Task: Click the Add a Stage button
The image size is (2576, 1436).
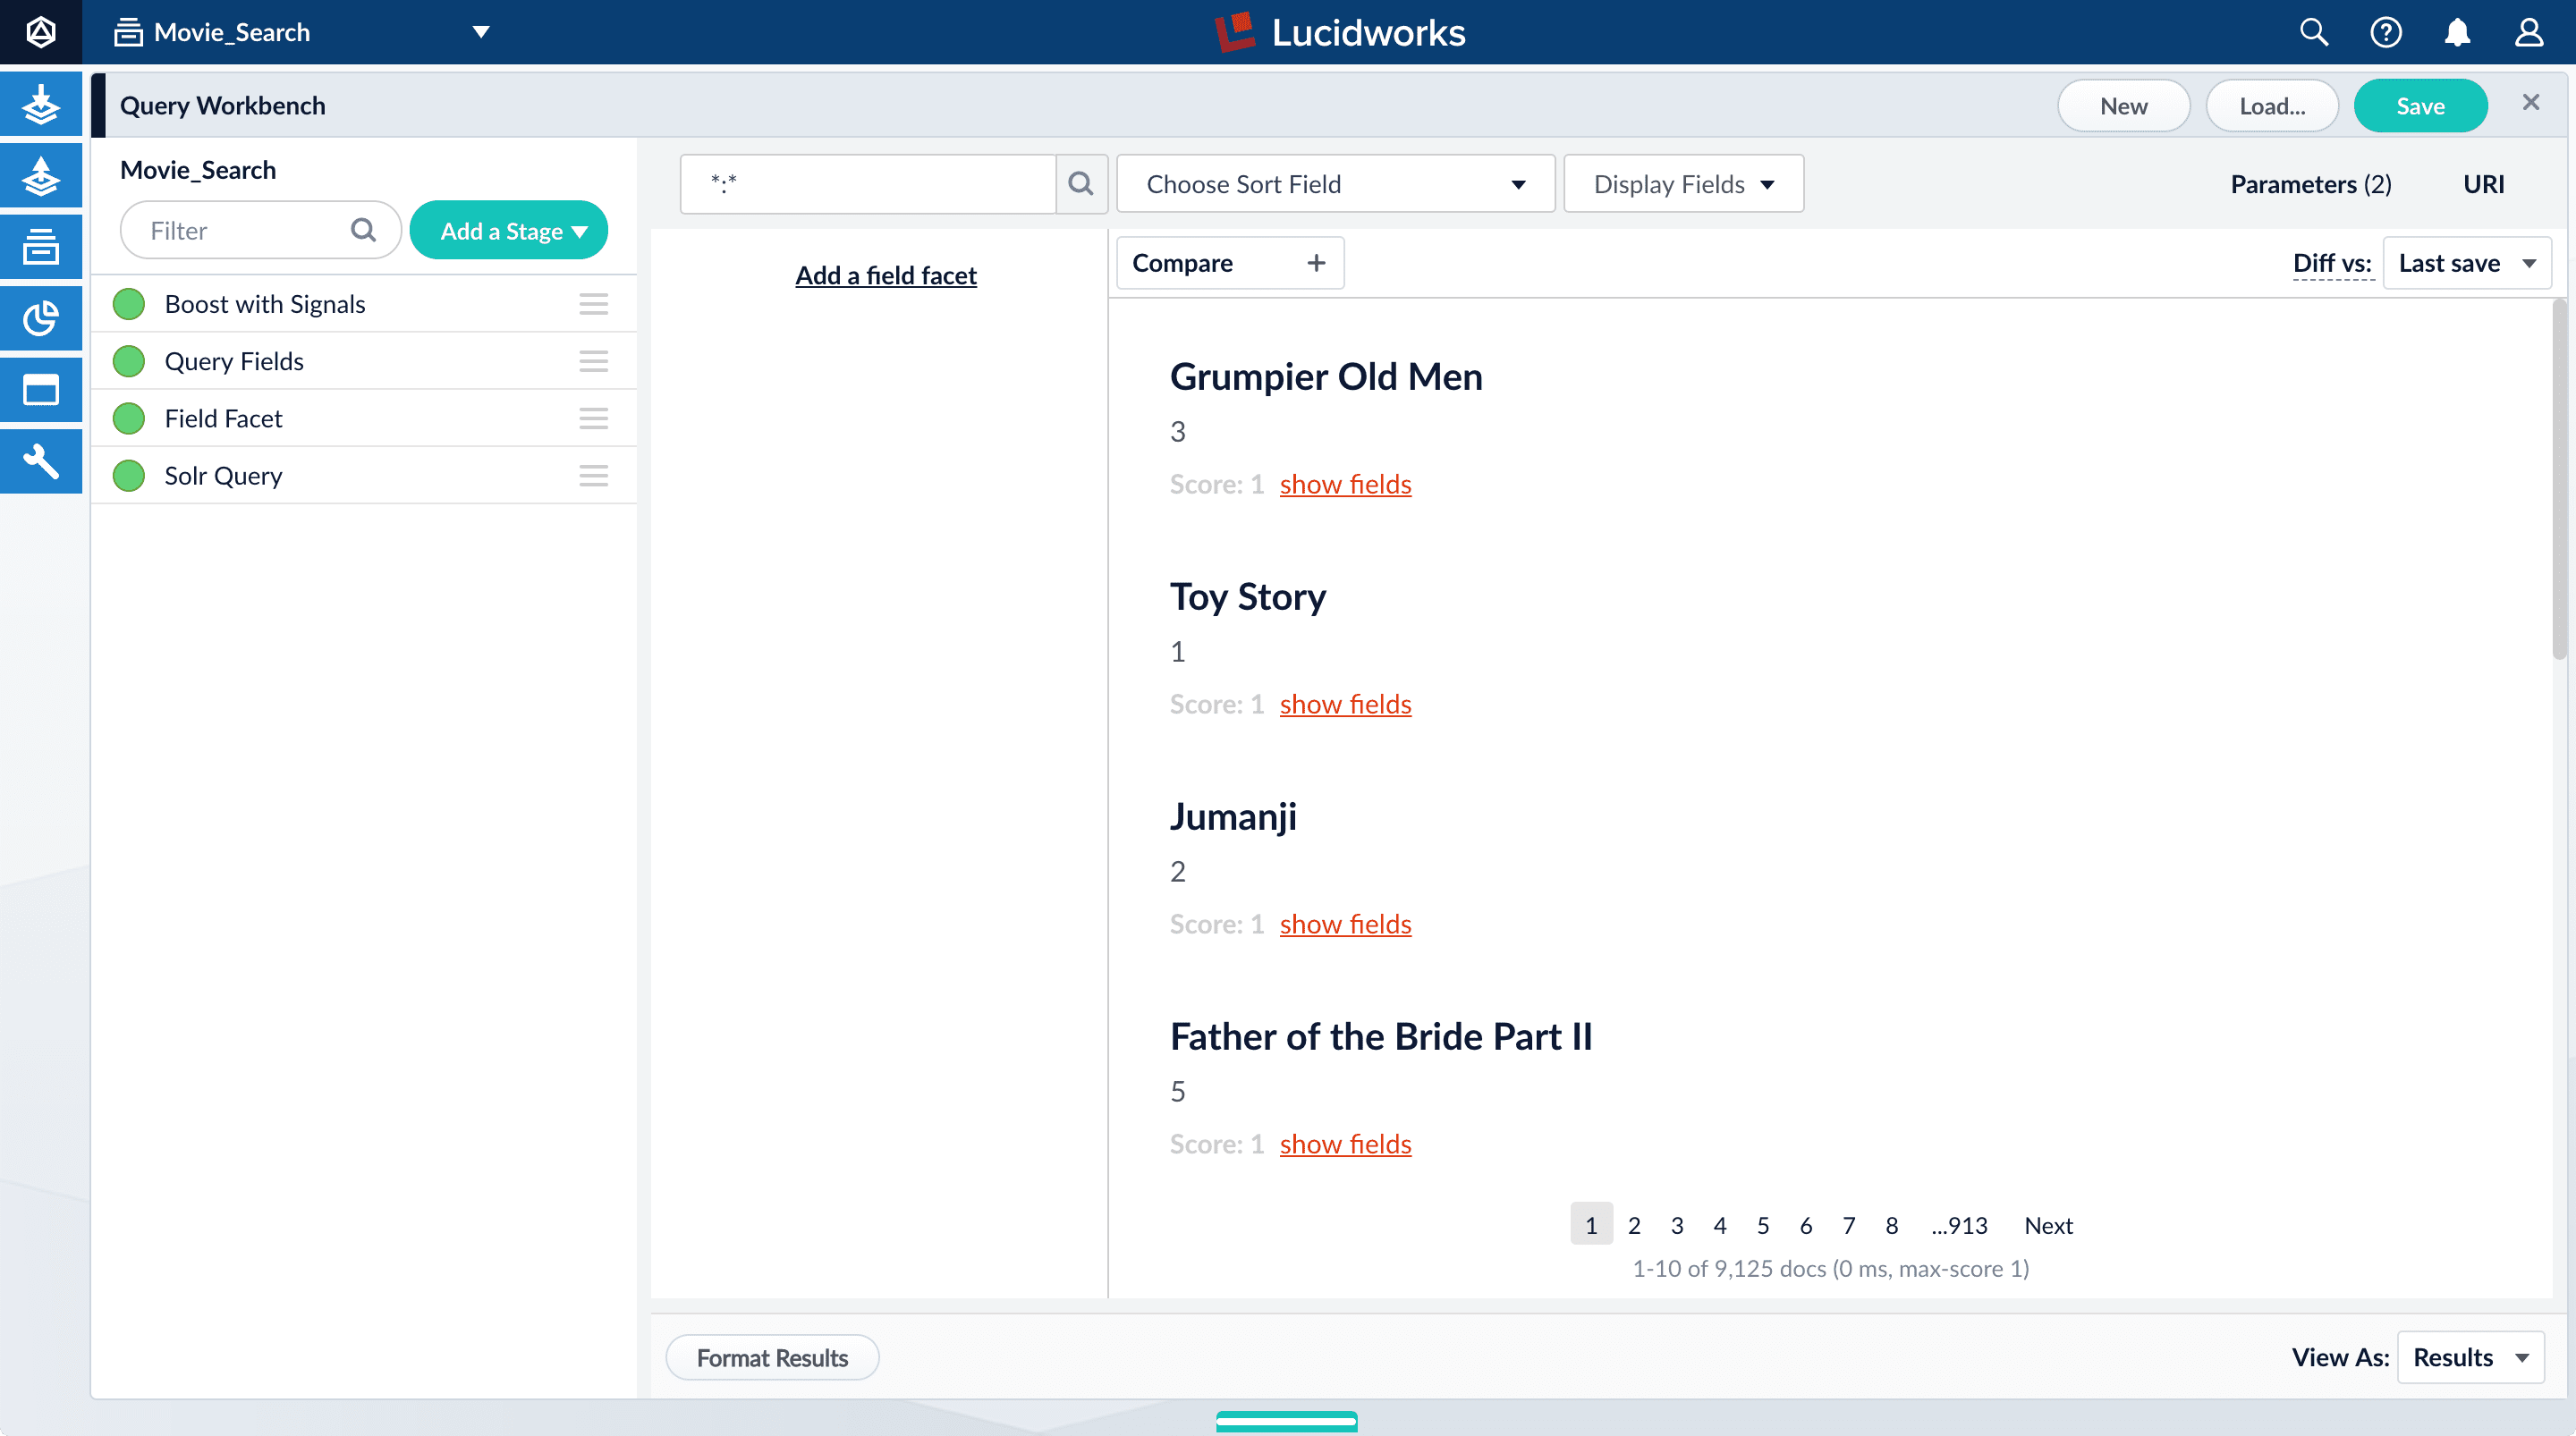Action: click(x=511, y=230)
